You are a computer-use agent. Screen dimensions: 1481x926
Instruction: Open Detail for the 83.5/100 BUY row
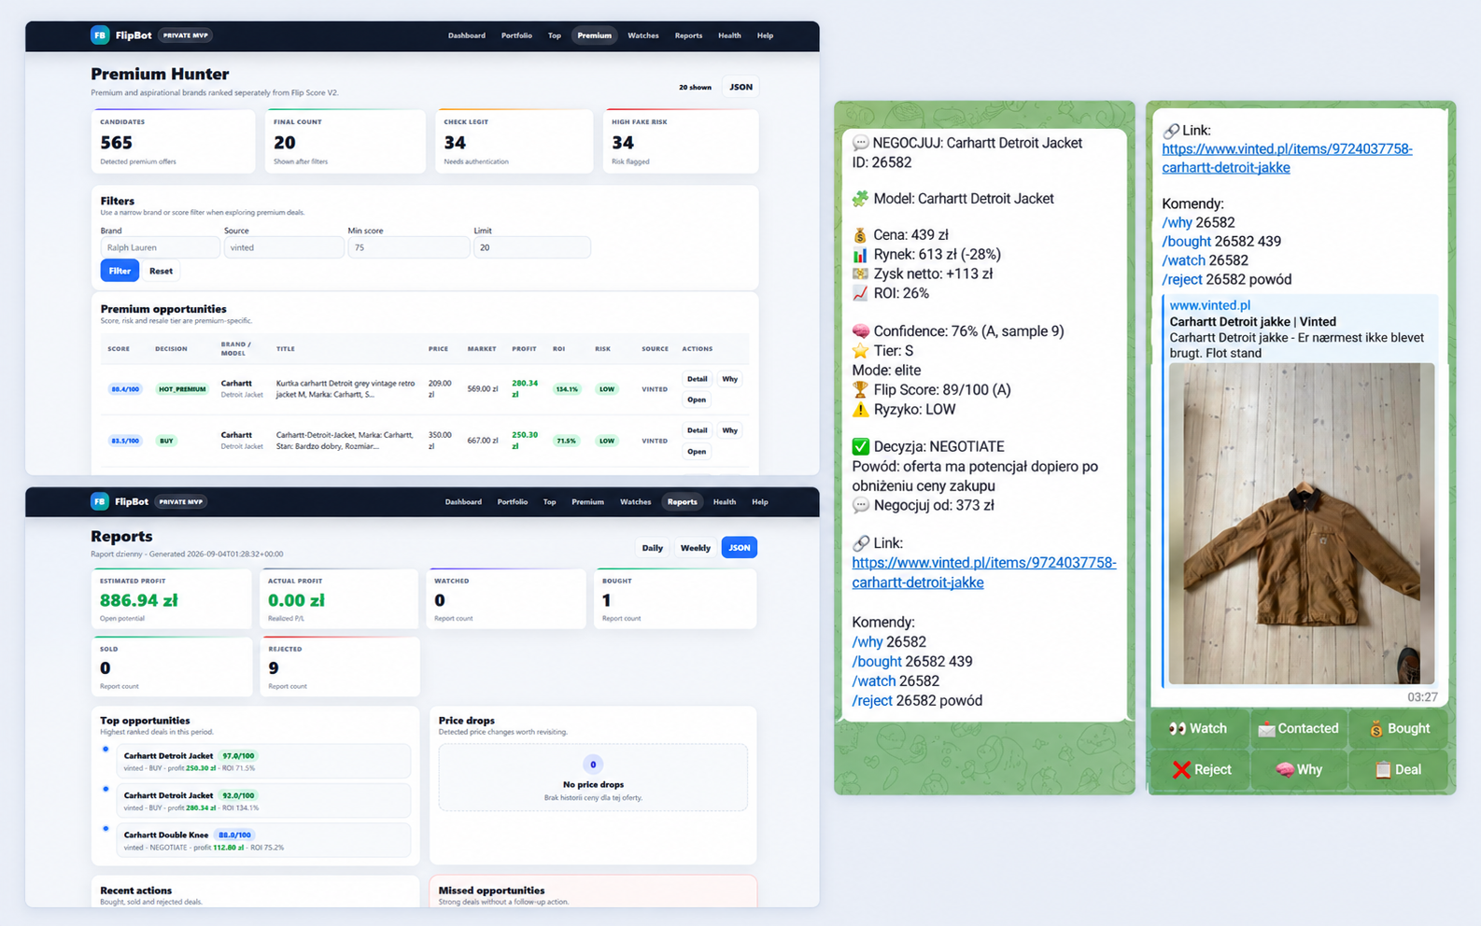click(697, 430)
